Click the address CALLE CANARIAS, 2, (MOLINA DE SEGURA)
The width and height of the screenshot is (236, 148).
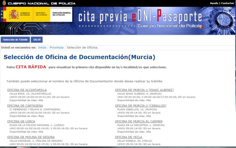36,141
